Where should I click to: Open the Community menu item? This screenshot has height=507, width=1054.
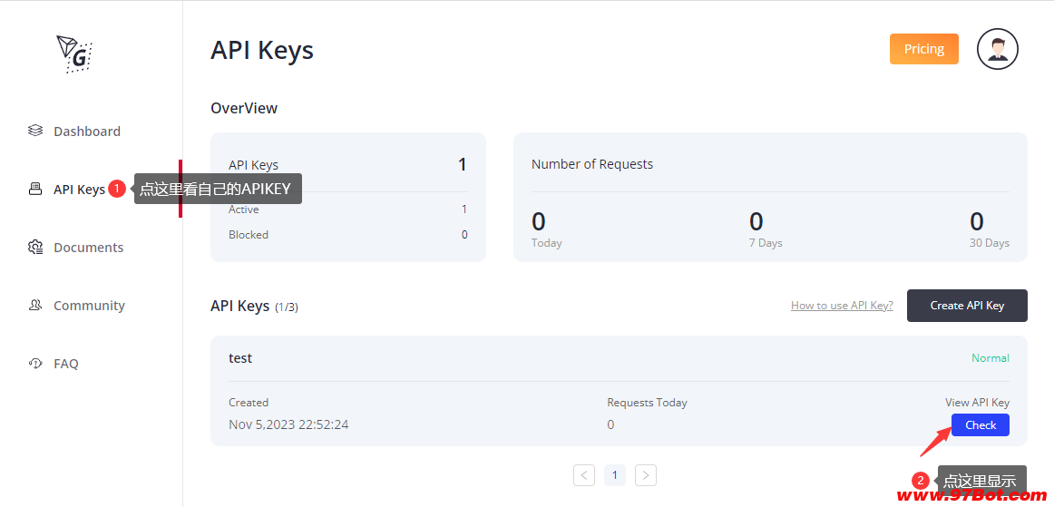[89, 306]
